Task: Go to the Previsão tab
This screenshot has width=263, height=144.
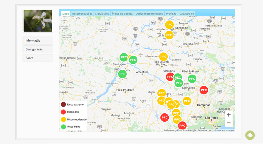Action: [x=171, y=14]
